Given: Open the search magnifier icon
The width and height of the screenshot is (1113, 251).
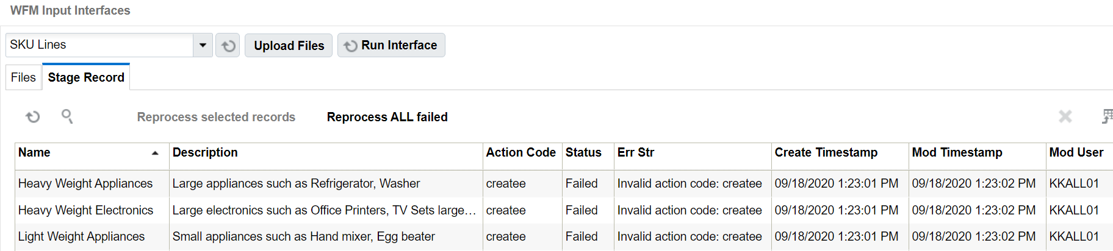Looking at the screenshot, I should pos(67,116).
